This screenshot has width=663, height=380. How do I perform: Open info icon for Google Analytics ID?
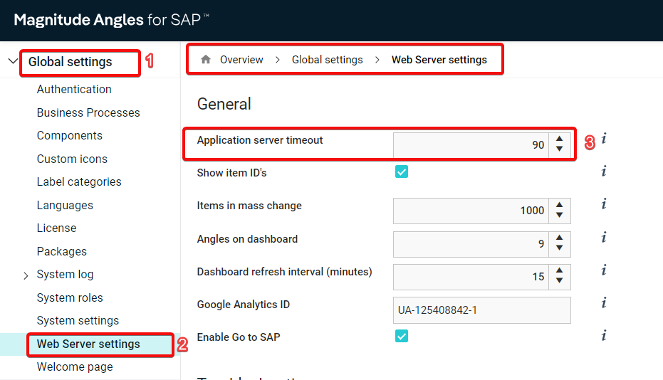604,303
